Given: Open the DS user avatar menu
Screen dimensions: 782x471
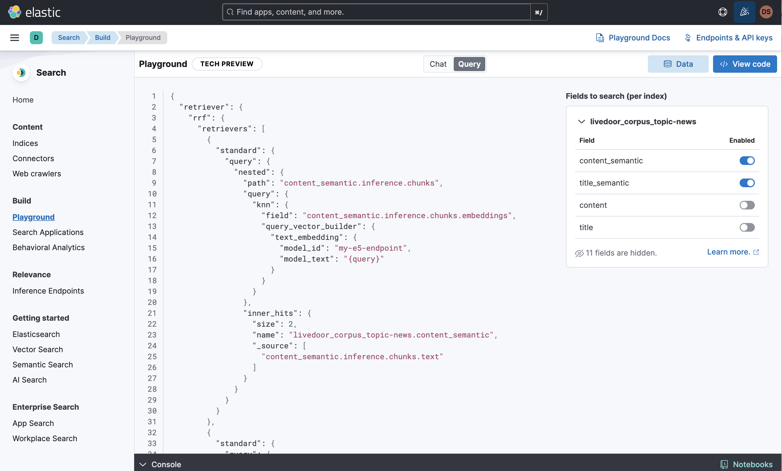Looking at the screenshot, I should pyautogui.click(x=766, y=12).
